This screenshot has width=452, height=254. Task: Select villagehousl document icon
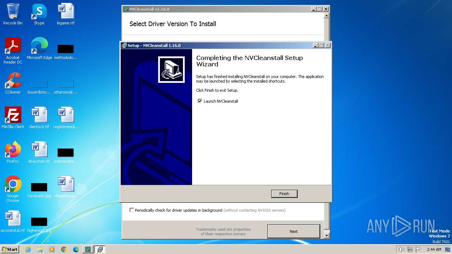pos(66,187)
